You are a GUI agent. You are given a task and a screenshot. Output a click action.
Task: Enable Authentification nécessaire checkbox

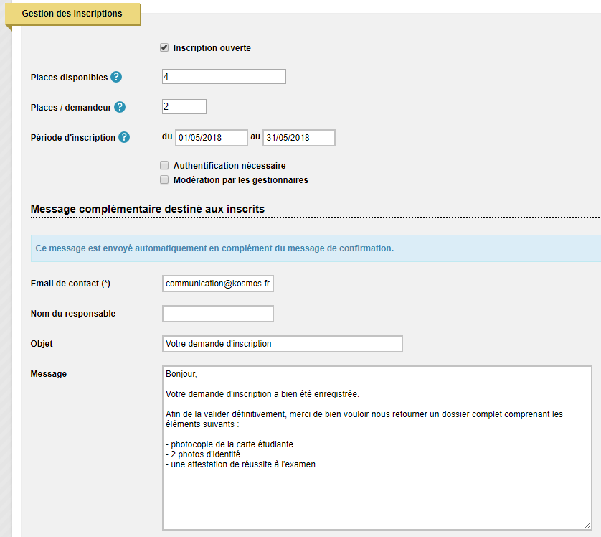click(x=164, y=165)
